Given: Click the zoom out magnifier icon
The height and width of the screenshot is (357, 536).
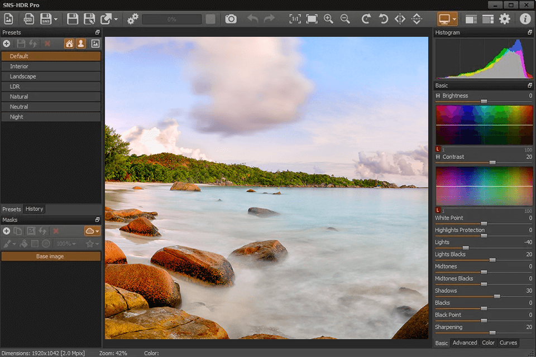Looking at the screenshot, I should pyautogui.click(x=345, y=19).
